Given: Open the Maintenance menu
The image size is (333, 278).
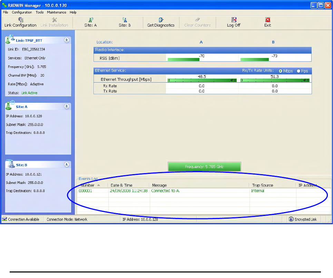Looking at the screenshot, I should tap(57, 12).
